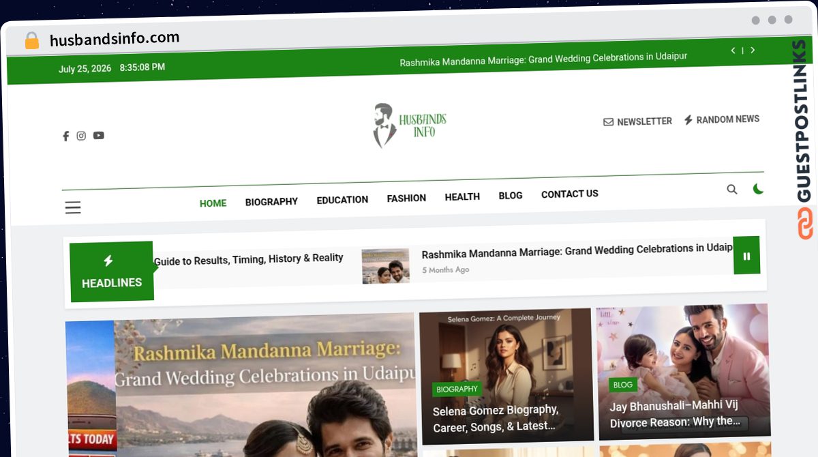Show next ticker news arrow
The height and width of the screenshot is (457, 818).
click(753, 50)
